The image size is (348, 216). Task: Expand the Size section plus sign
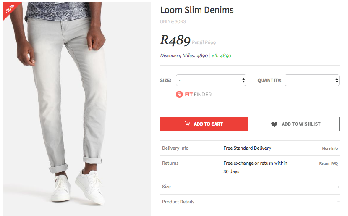338,187
